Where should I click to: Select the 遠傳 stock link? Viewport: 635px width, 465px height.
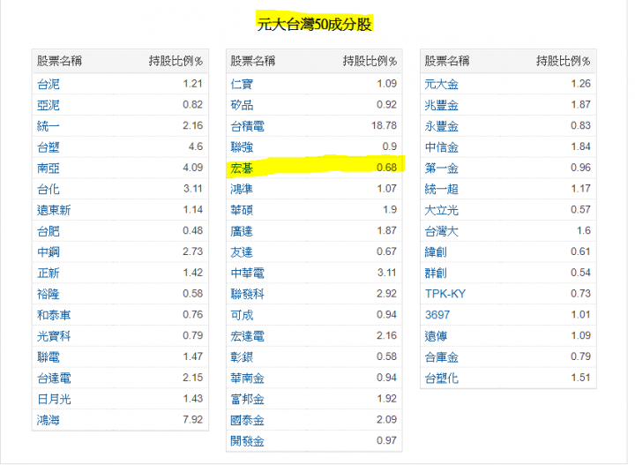pyautogui.click(x=436, y=336)
